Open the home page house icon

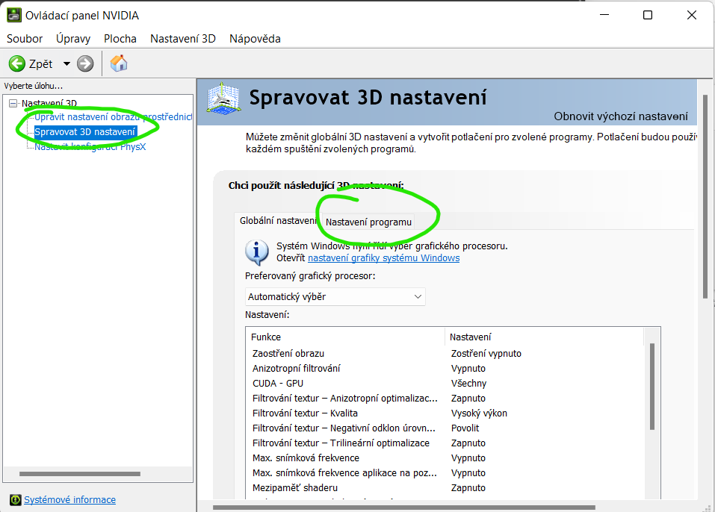coord(119,63)
